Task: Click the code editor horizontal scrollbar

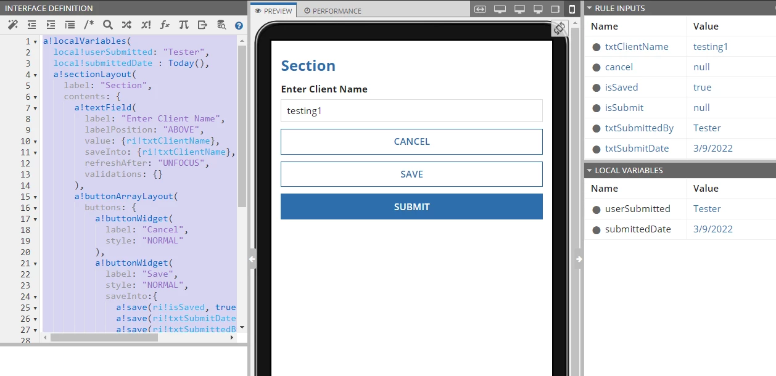Action: 104,337
